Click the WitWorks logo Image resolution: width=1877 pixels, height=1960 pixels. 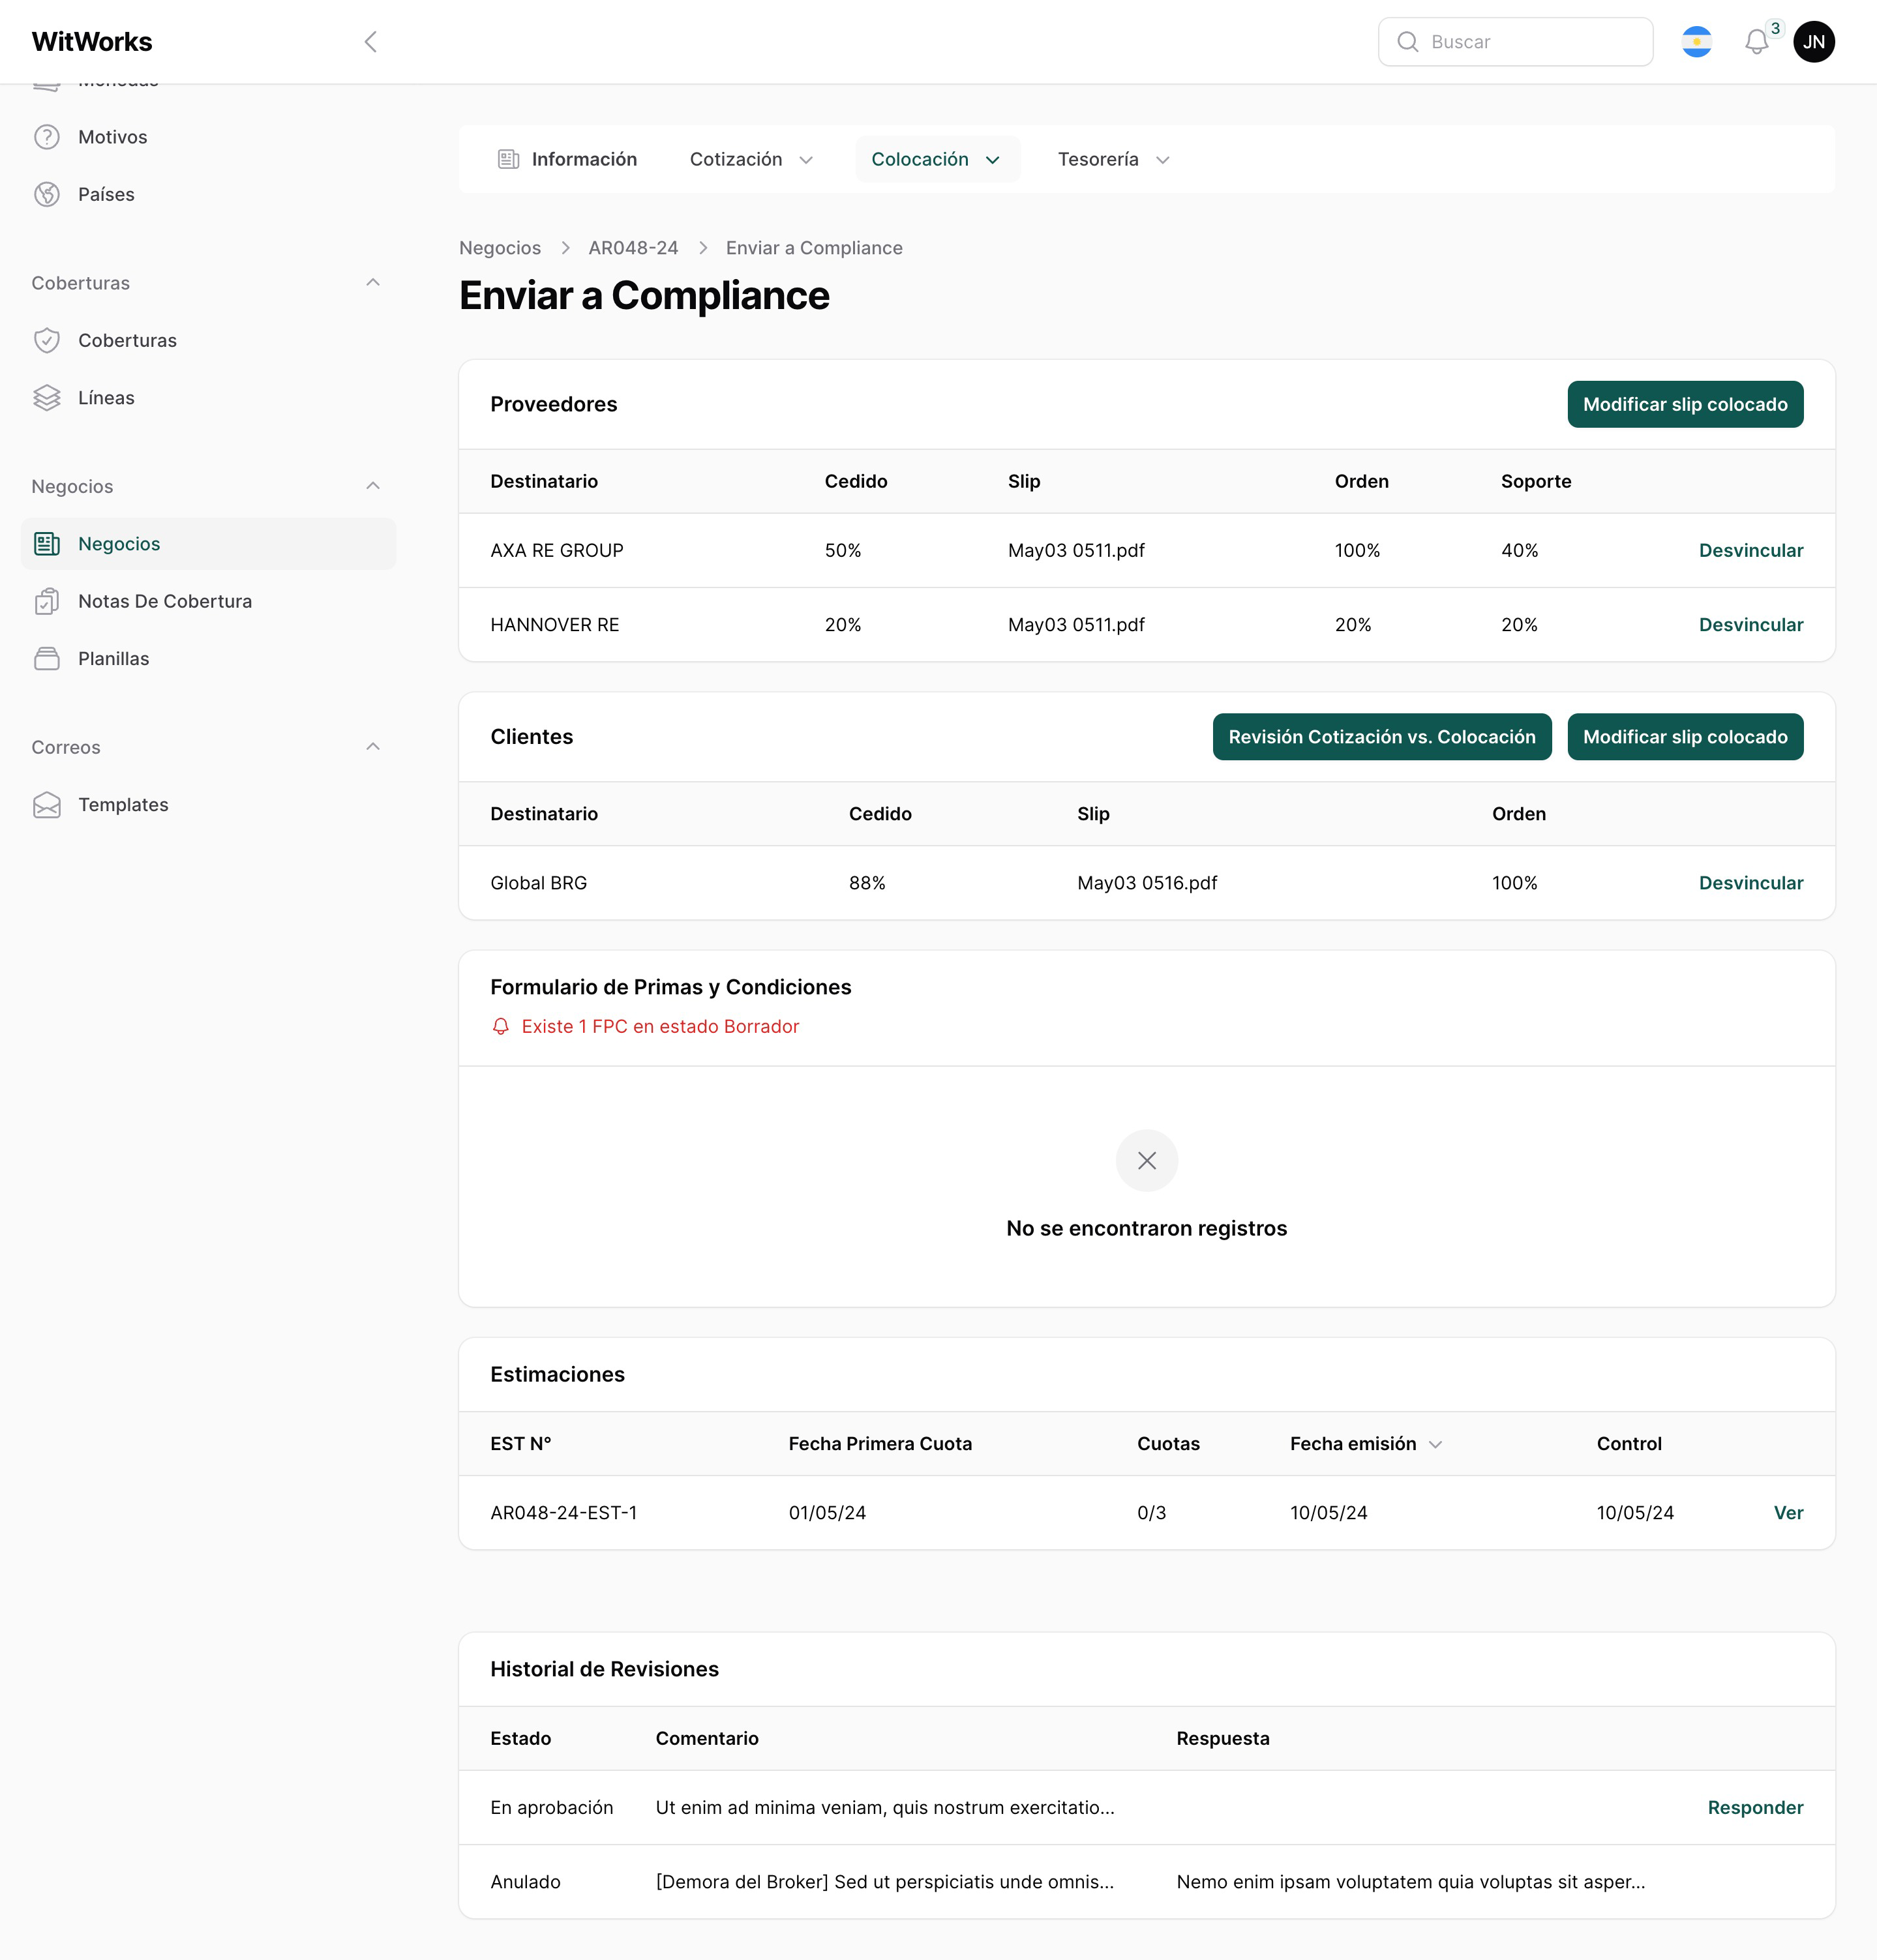tap(92, 41)
